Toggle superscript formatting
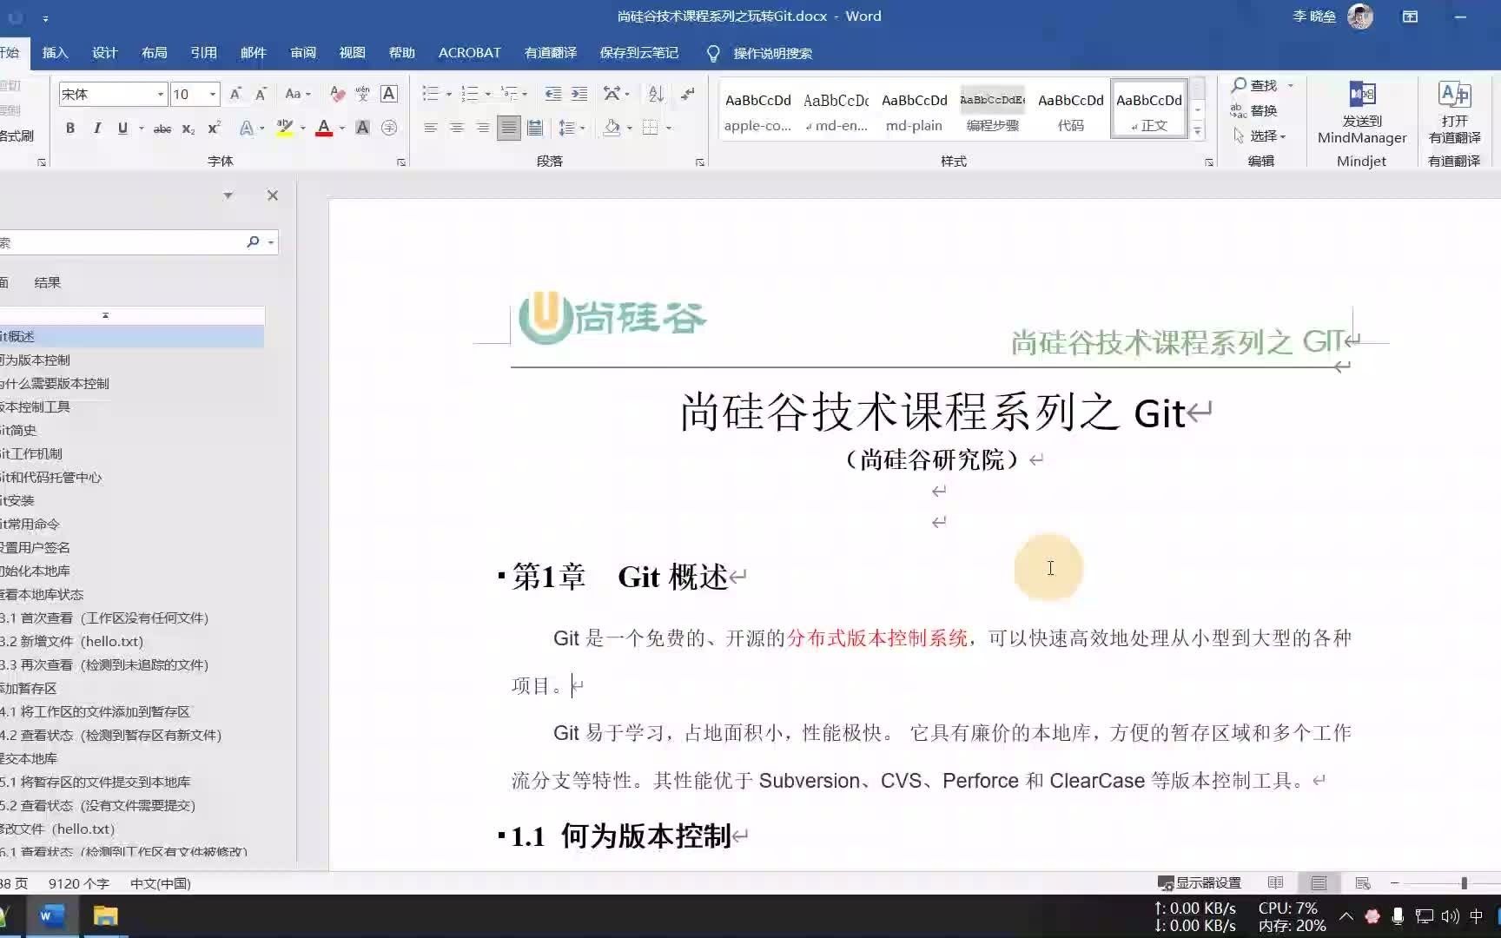 (214, 129)
